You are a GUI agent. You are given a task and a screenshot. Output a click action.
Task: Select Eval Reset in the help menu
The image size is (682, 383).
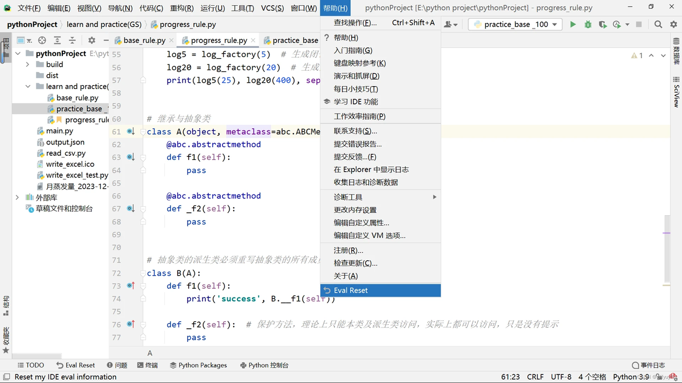point(380,290)
